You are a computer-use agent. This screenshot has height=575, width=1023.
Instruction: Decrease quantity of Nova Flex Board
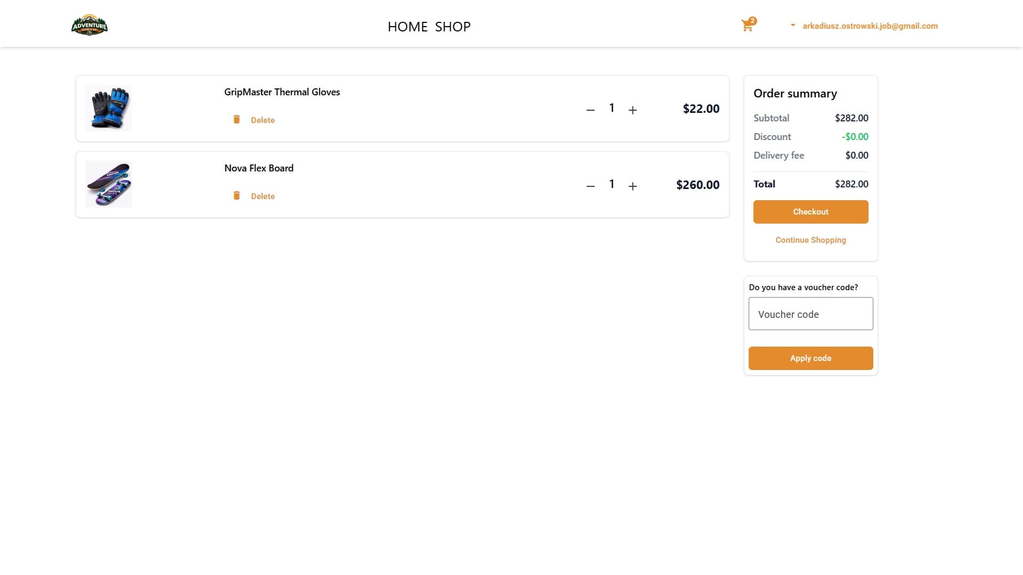coord(590,186)
